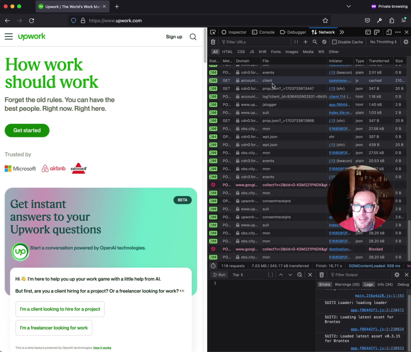Toggle Info (34) console filter
This screenshot has width=411, height=352.
[385, 284]
